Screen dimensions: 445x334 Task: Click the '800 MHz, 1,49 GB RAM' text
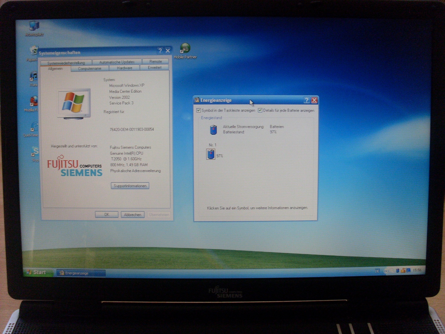click(129, 165)
